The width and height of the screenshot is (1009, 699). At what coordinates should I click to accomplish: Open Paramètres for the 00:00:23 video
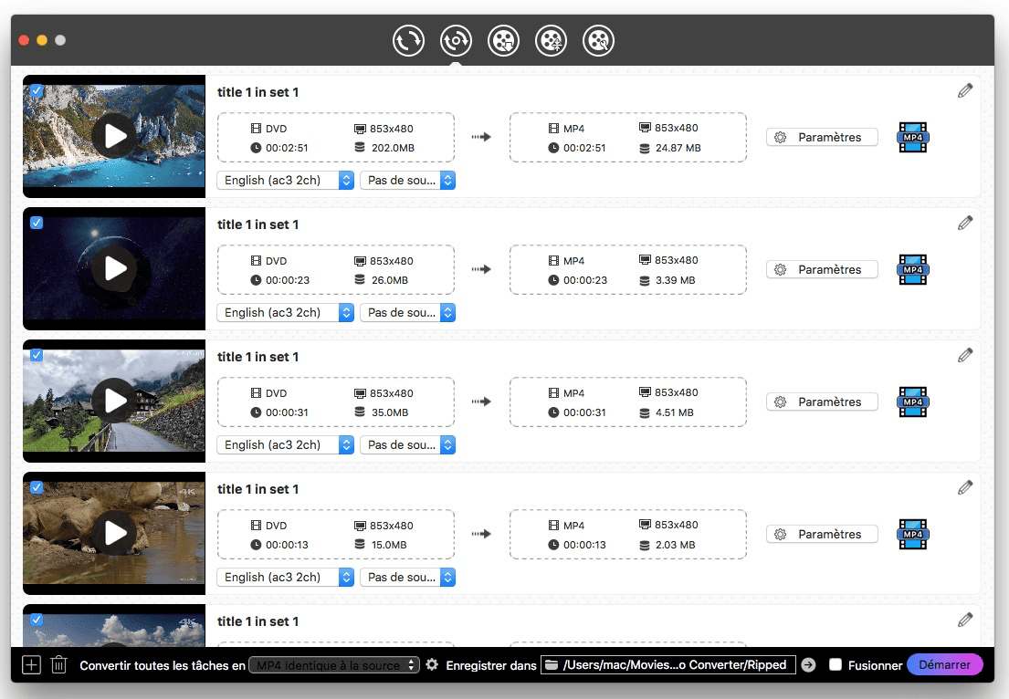822,269
